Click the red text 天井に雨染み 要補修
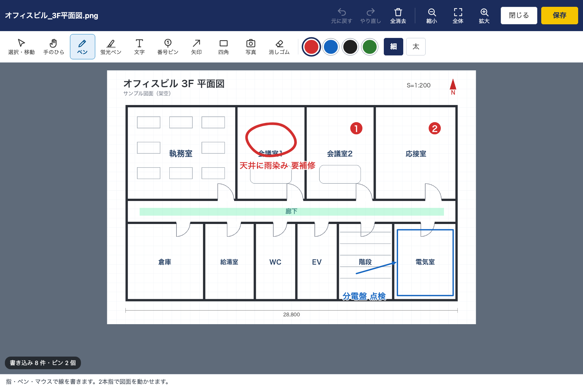The width and height of the screenshot is (583, 389). [278, 166]
